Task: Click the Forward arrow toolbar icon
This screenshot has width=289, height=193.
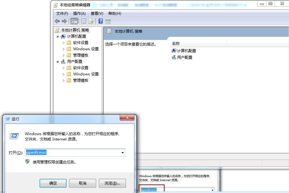Action: (x=64, y=21)
